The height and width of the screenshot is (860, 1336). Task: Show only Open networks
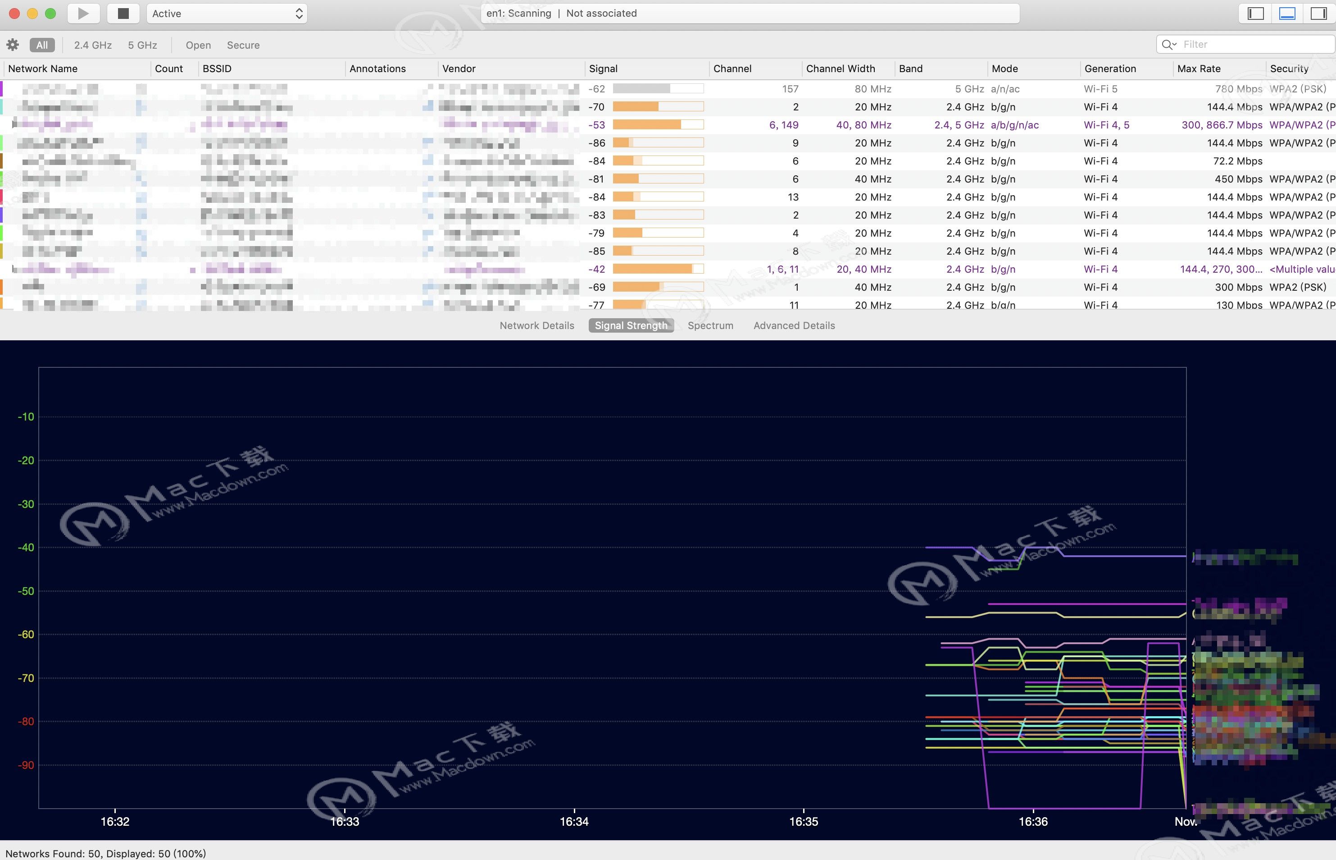coord(198,45)
